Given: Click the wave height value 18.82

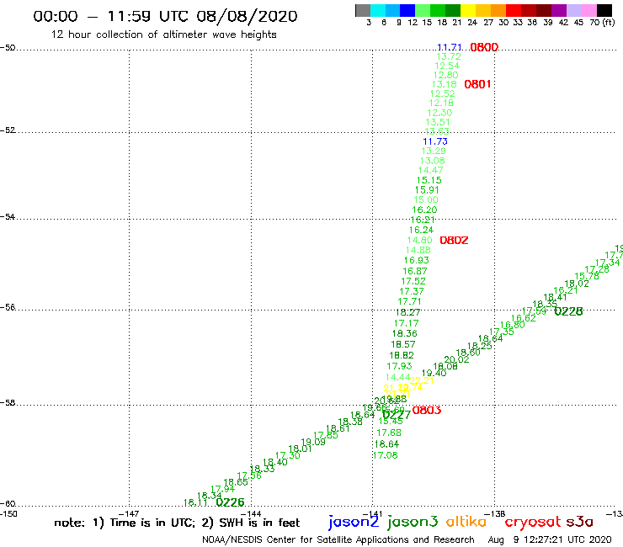Looking at the screenshot, I should tap(402, 355).
